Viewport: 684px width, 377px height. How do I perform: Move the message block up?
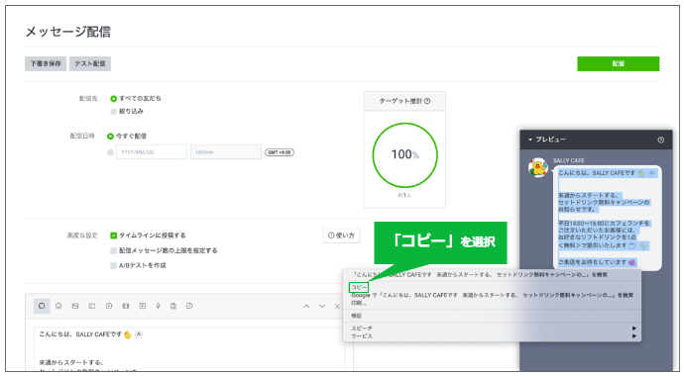306,306
